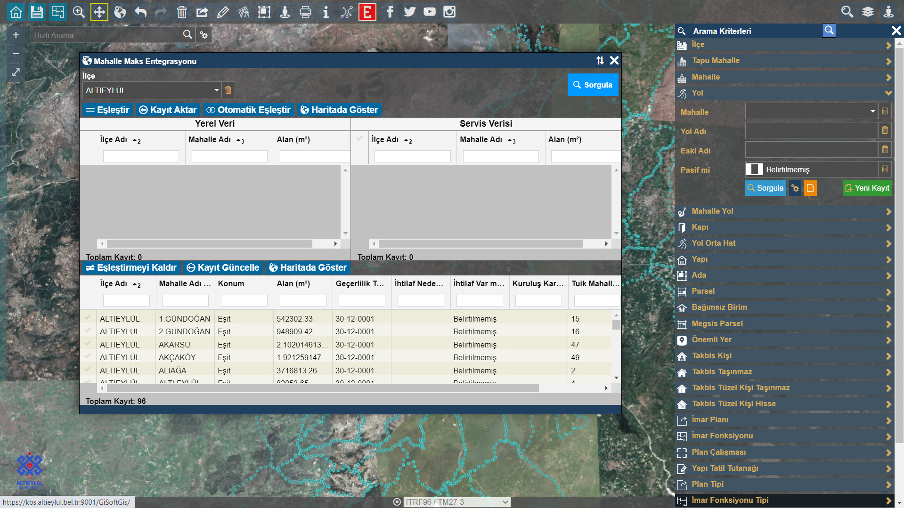
Task: Click the green Yeni Kayıt button
Action: tap(867, 188)
